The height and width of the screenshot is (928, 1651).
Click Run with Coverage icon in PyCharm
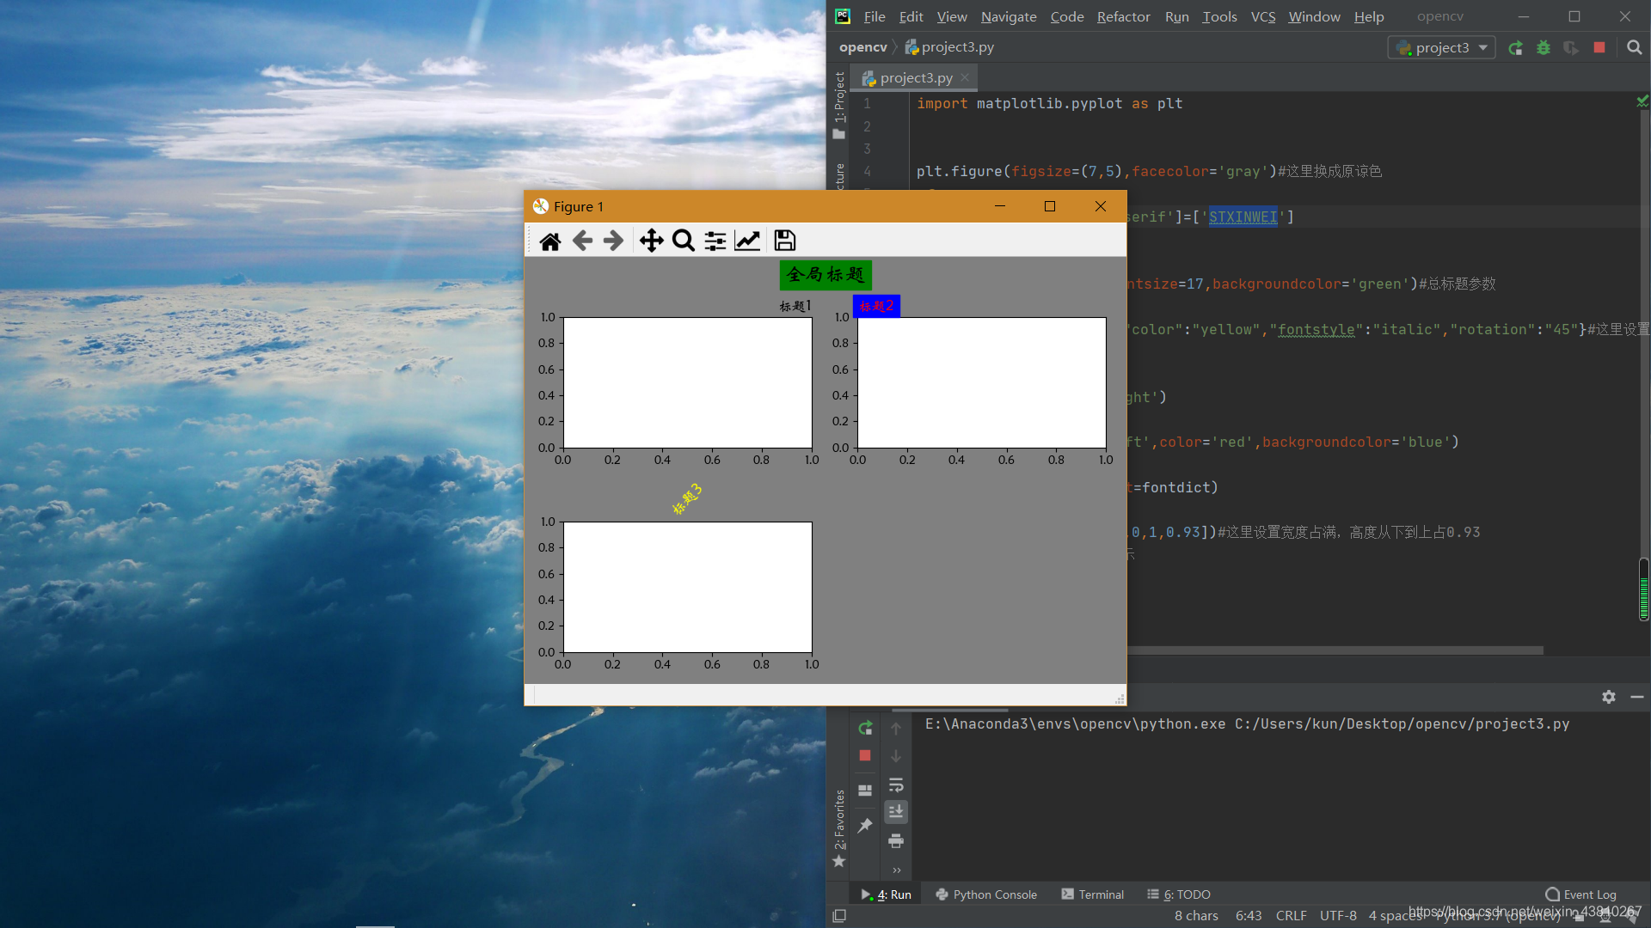tap(1571, 48)
